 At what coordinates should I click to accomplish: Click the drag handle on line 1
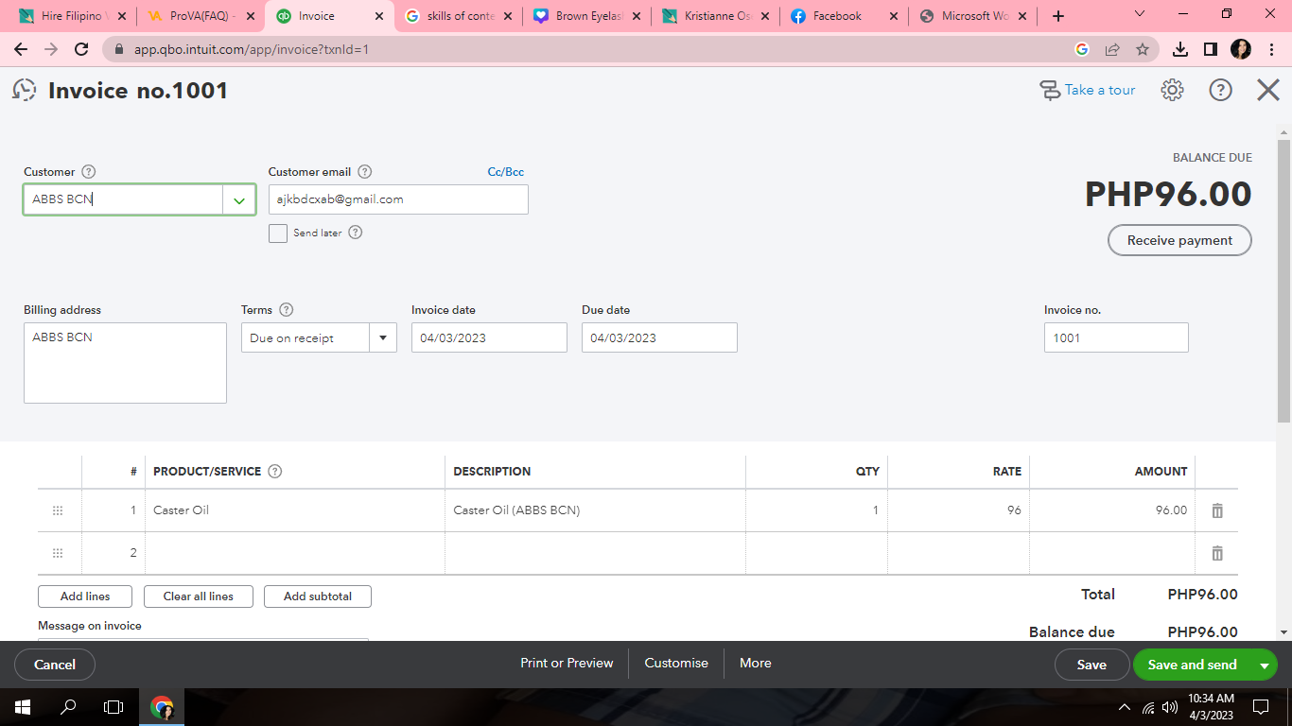point(58,510)
